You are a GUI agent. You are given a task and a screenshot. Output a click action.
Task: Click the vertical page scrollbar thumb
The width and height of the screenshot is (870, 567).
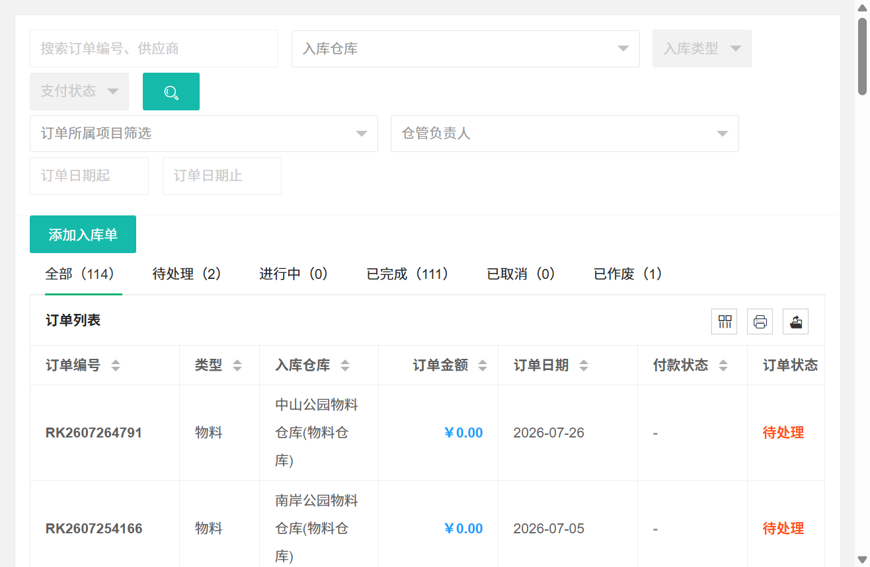862,56
